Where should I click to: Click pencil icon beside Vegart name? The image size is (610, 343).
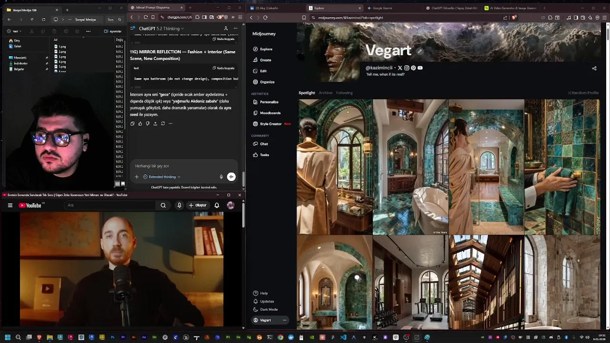point(420,51)
